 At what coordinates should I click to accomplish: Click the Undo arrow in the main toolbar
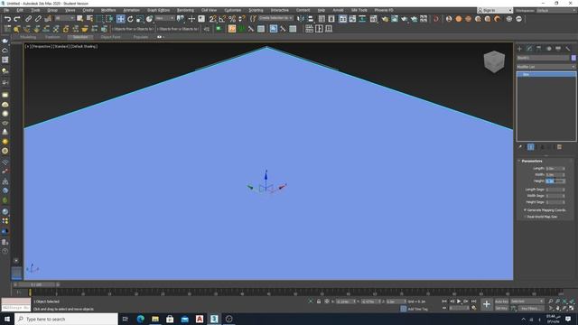pyautogui.click(x=7, y=19)
